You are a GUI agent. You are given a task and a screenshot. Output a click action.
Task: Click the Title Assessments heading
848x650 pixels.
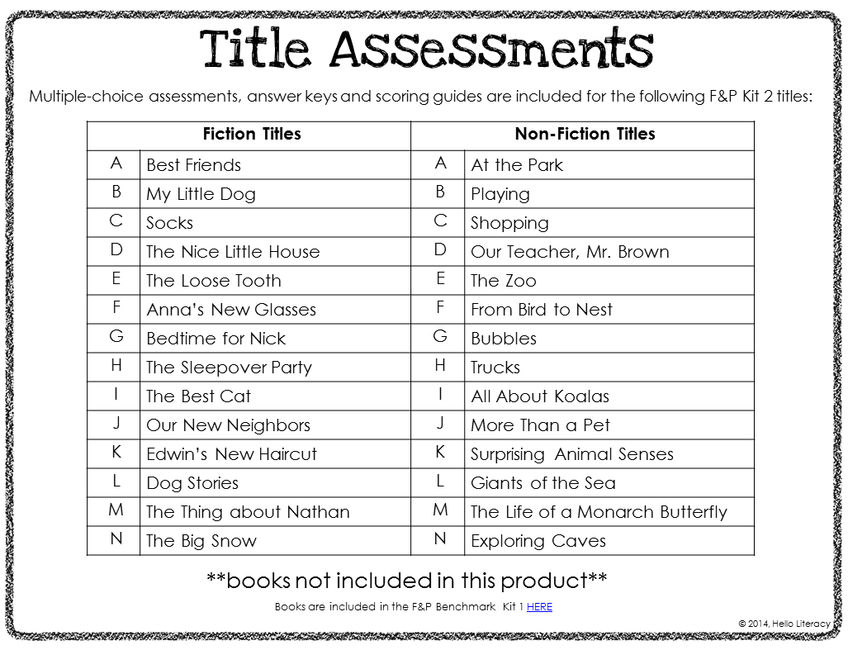click(x=427, y=49)
